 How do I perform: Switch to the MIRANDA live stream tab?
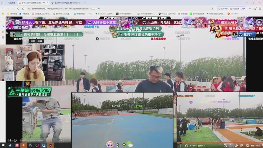(x=66, y=3)
